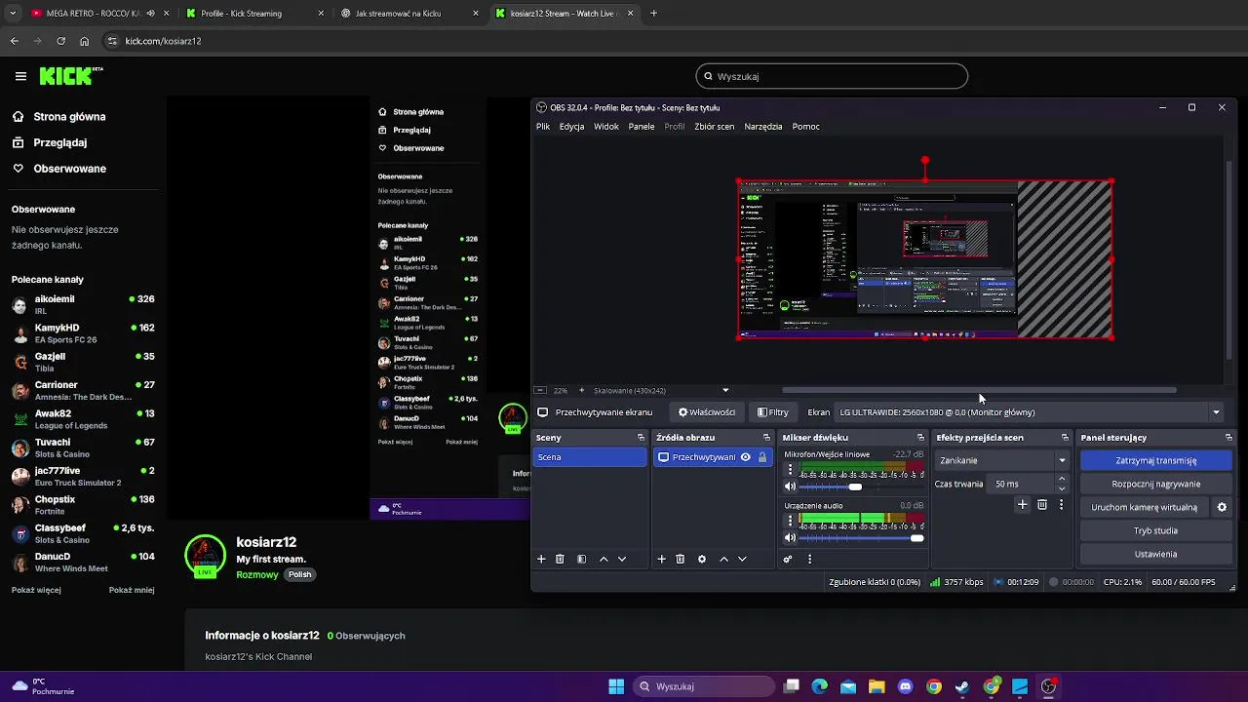Screen dimensions: 1248x702
Task: Open Edycja menu in OBS
Action: (x=572, y=127)
